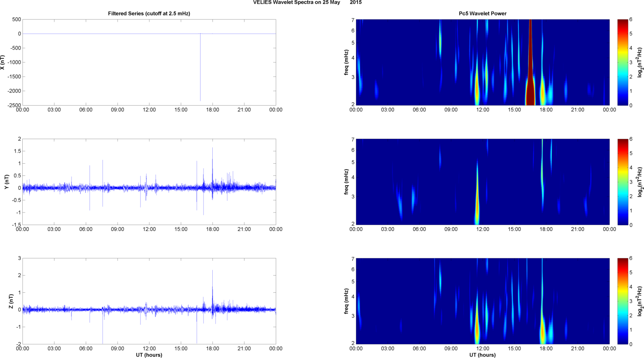Select the colorbar beside the Z-component wavelet spectrogram
This screenshot has height=358, width=644.
(x=623, y=301)
